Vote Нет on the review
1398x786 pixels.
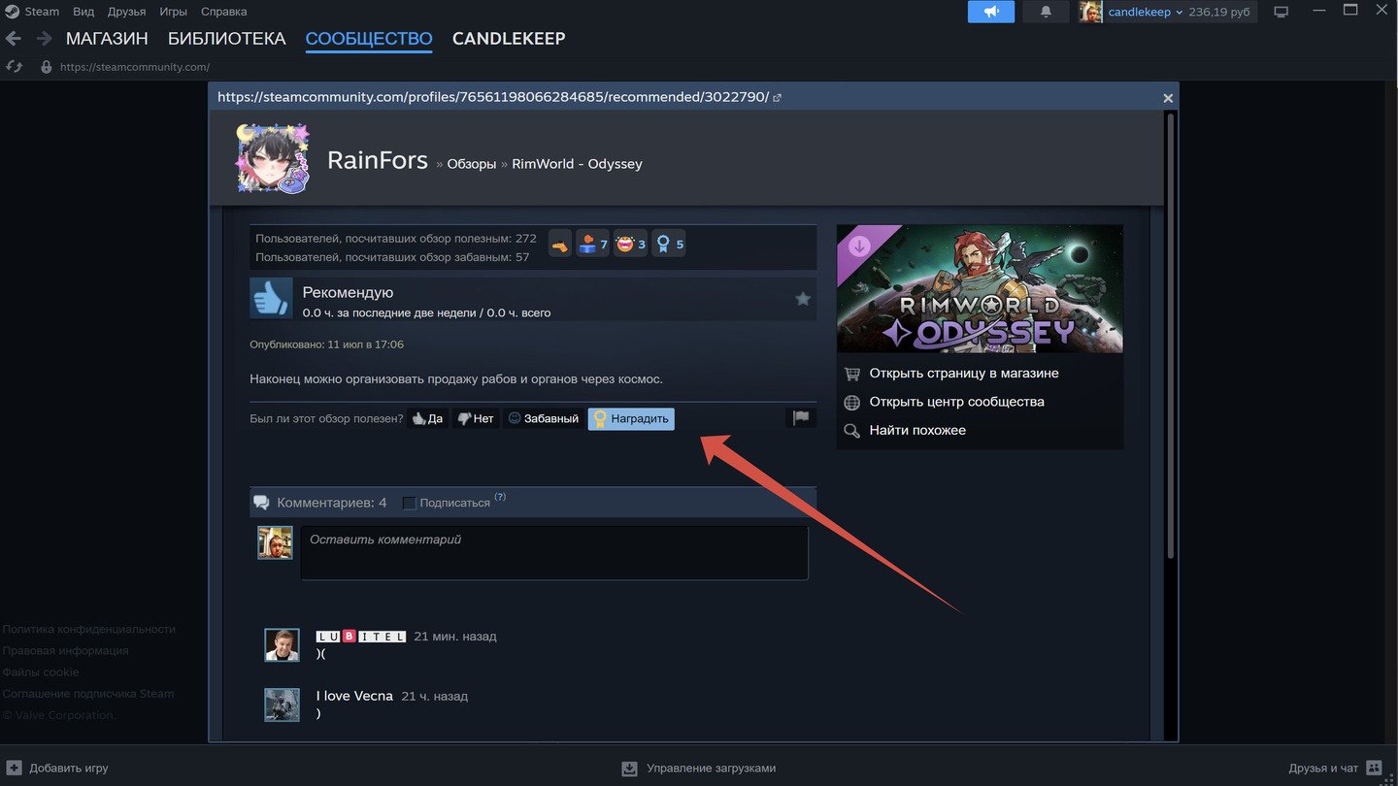476,418
